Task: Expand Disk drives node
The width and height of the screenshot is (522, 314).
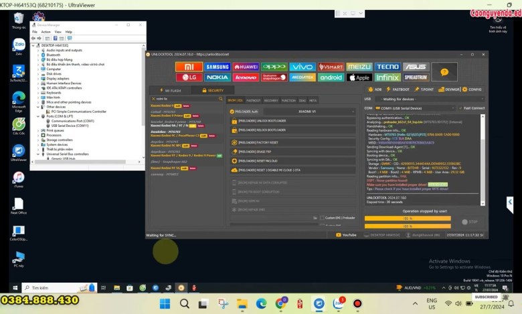Action: pyautogui.click(x=38, y=73)
